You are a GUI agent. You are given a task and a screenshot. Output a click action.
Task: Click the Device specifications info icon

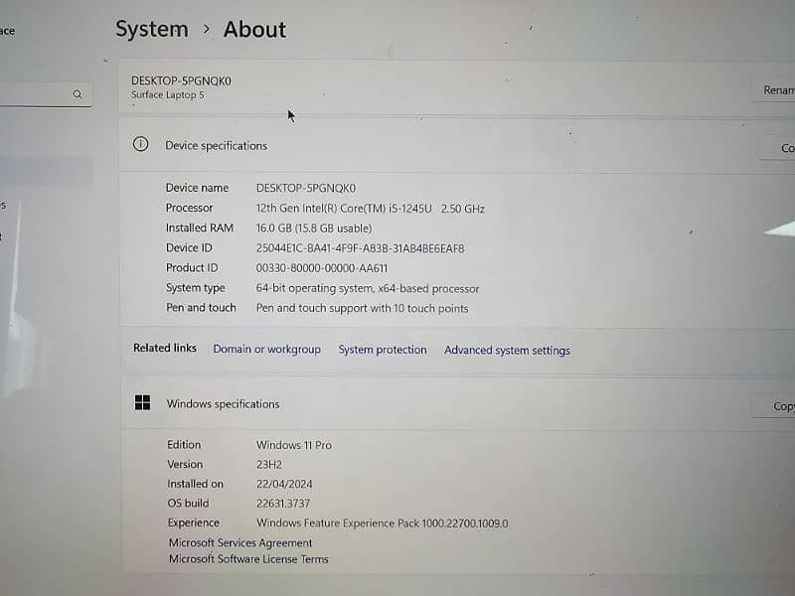point(141,145)
